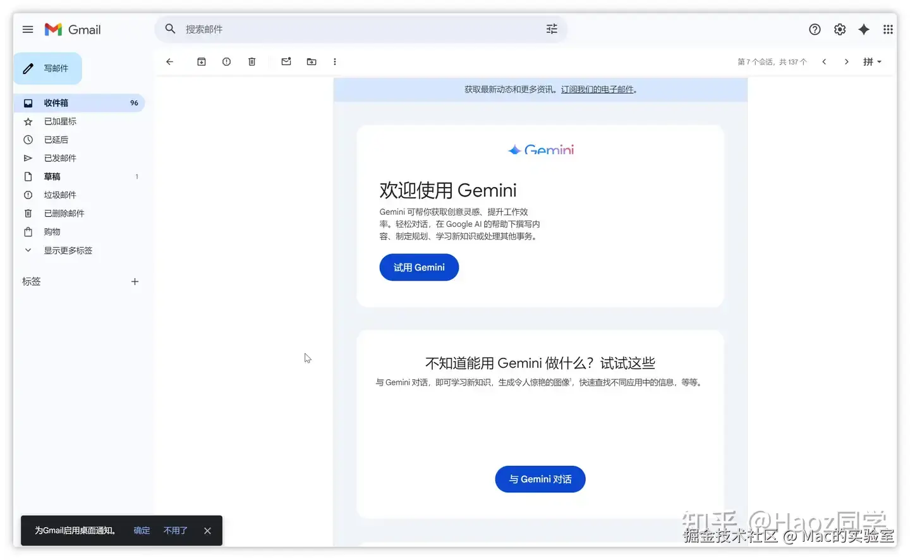Click the 标签 section heading
910x560 pixels.
[32, 282]
